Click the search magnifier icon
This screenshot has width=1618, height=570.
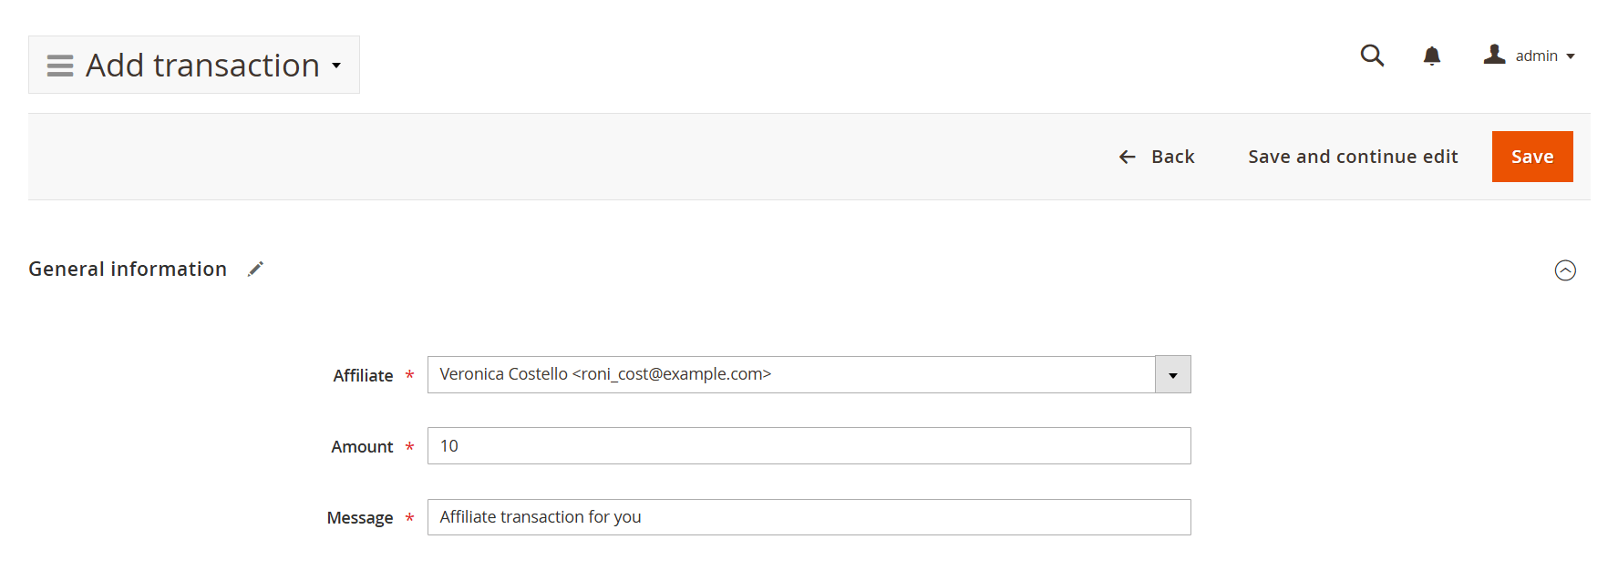coord(1372,56)
